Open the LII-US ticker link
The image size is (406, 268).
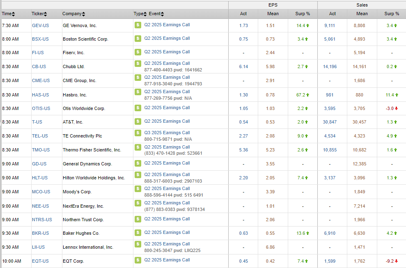point(38,247)
